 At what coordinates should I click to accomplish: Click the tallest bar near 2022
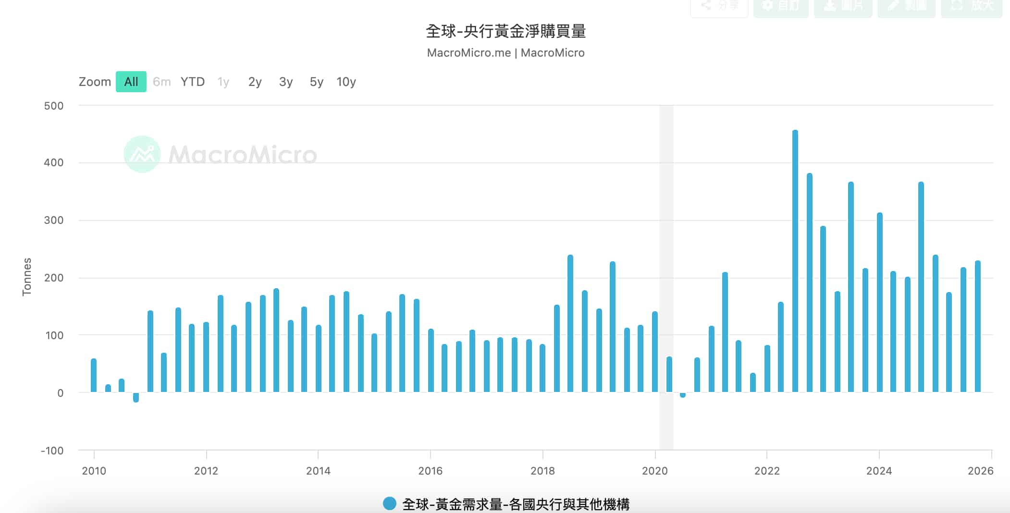795,261
